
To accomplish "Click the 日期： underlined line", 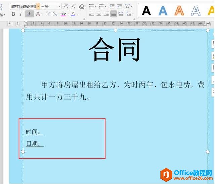I will 35,144.
